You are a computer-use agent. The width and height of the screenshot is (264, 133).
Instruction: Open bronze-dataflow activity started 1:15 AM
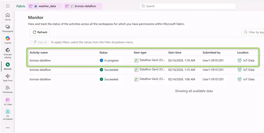pos(40,70)
